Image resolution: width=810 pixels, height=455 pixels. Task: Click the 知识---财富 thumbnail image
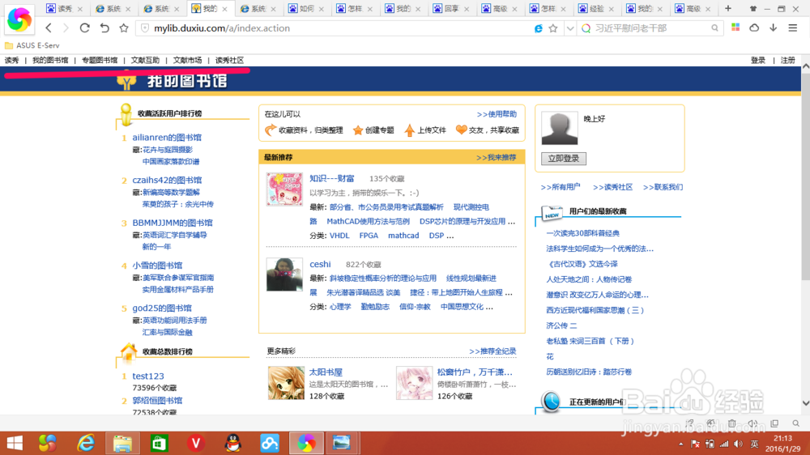284,189
